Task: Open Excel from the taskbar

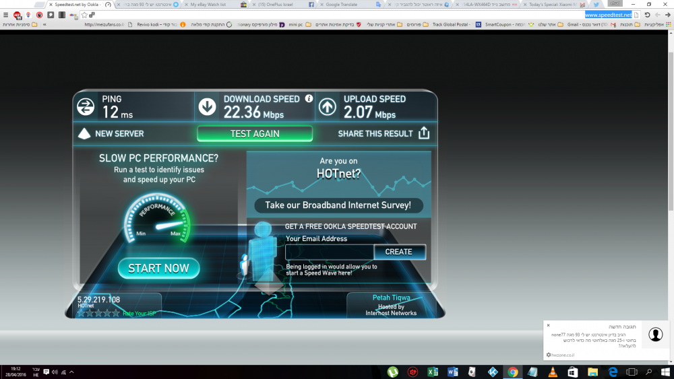Action: (433, 372)
